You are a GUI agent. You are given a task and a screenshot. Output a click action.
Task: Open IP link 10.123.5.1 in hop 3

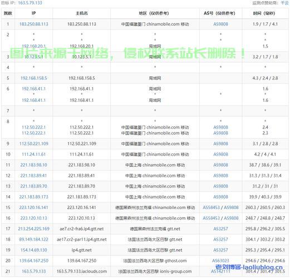tap(34, 57)
